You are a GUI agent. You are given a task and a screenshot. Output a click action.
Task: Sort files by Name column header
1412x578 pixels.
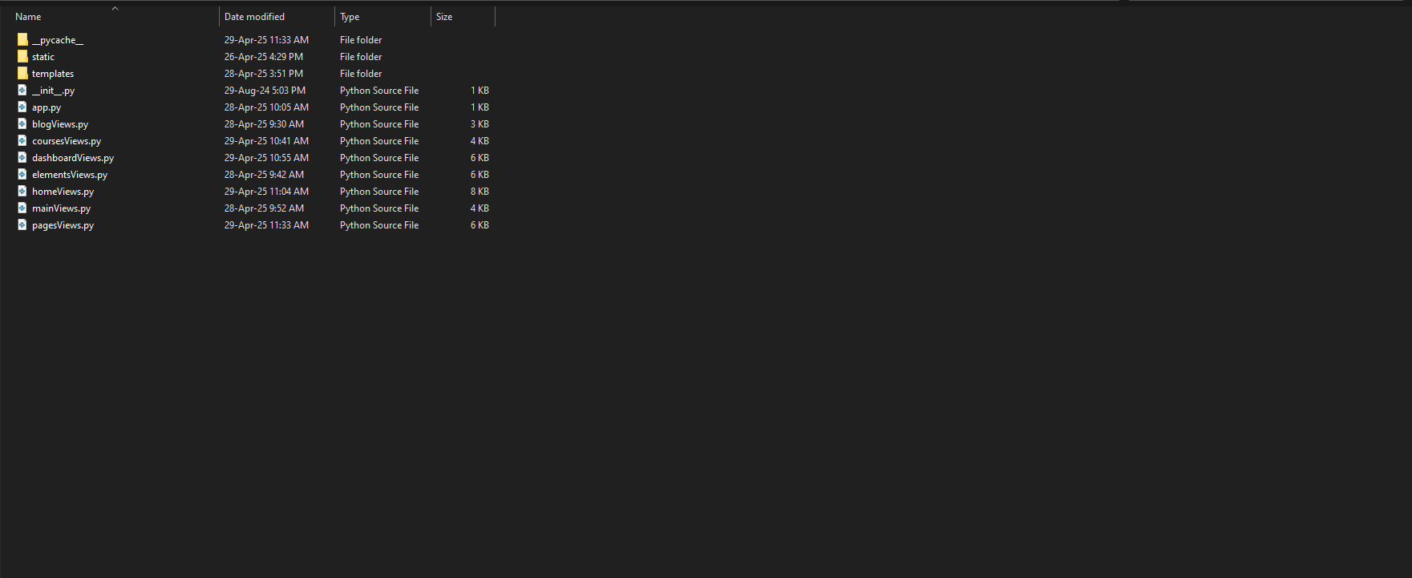28,17
